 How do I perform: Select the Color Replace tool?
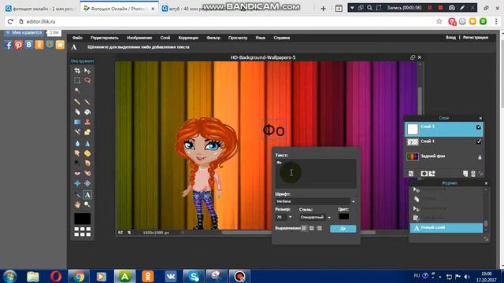[77, 132]
